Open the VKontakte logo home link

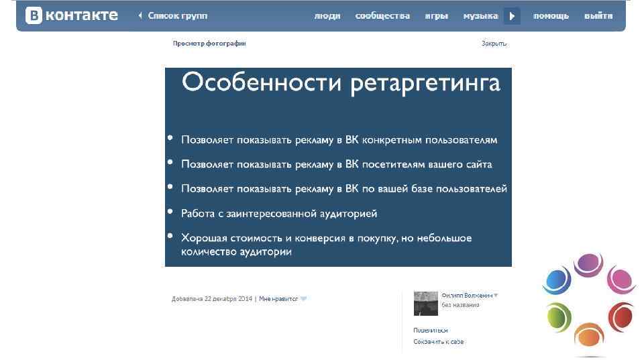pos(72,15)
